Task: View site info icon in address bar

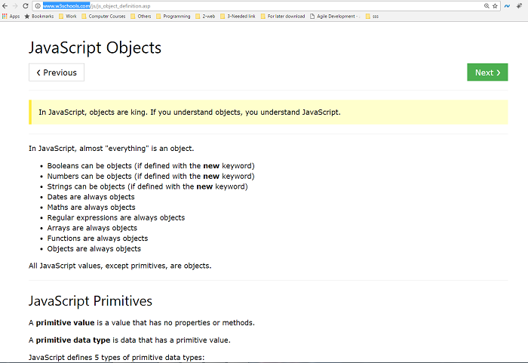Action: (38, 6)
